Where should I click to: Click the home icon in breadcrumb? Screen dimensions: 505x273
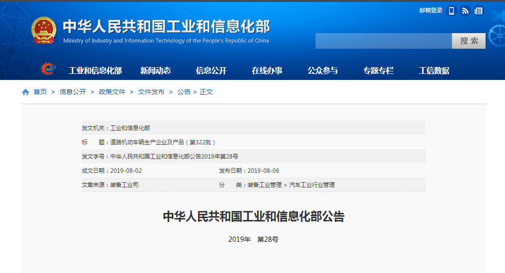[26, 92]
